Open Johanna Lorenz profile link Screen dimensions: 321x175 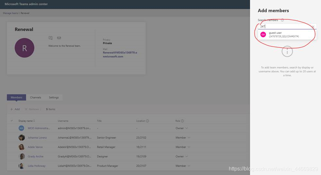tap(37, 137)
